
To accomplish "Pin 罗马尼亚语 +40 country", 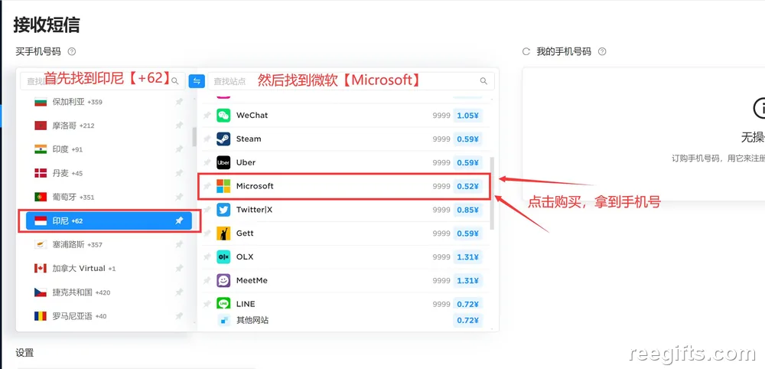I will (x=179, y=316).
